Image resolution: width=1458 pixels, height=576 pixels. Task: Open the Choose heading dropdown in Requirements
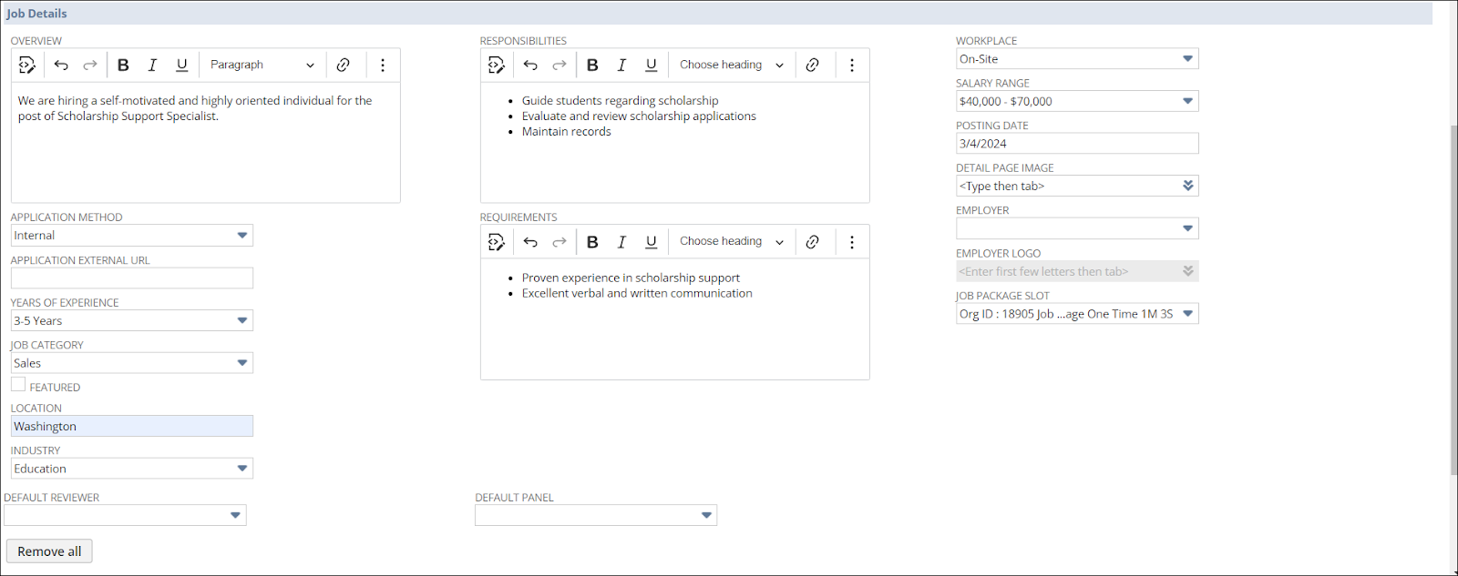click(731, 241)
